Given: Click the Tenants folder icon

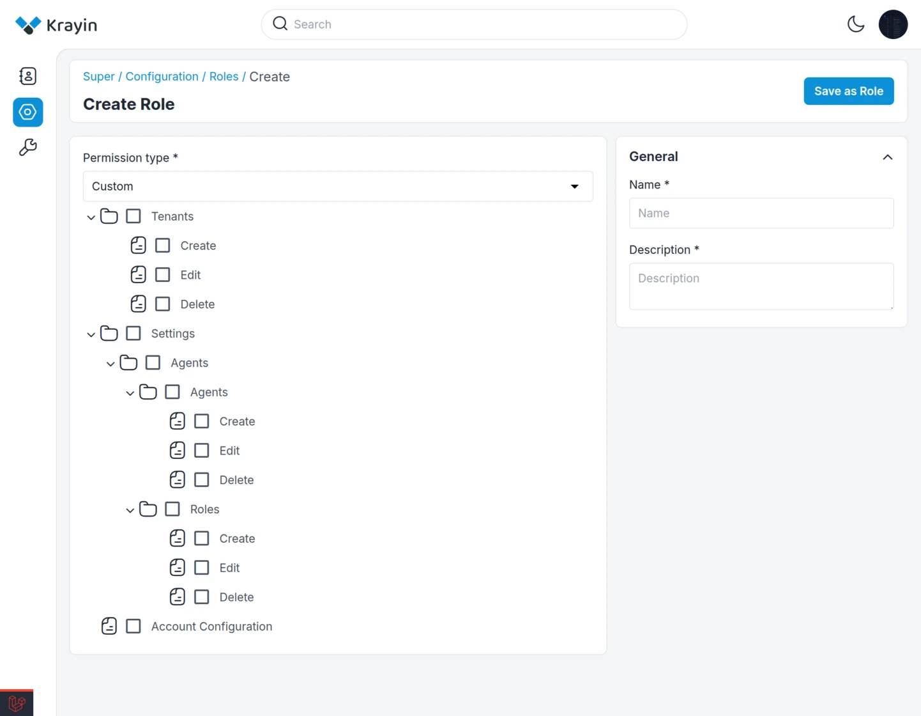Looking at the screenshot, I should [109, 216].
